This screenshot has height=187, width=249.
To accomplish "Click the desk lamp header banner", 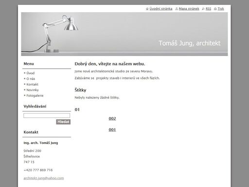I will [x=124, y=34].
